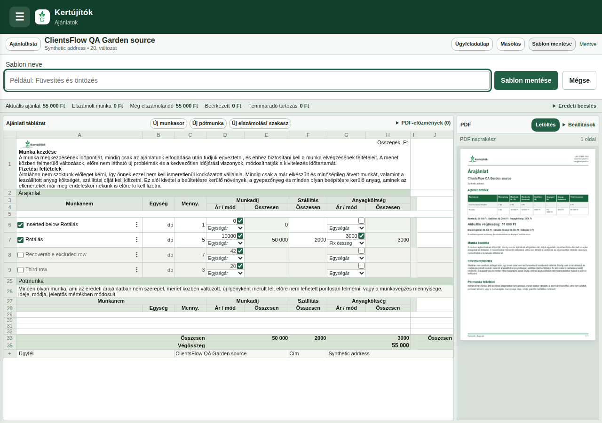The width and height of the screenshot is (602, 423).
Task: Open the hamburger navigation menu
Action: pyautogui.click(x=20, y=17)
